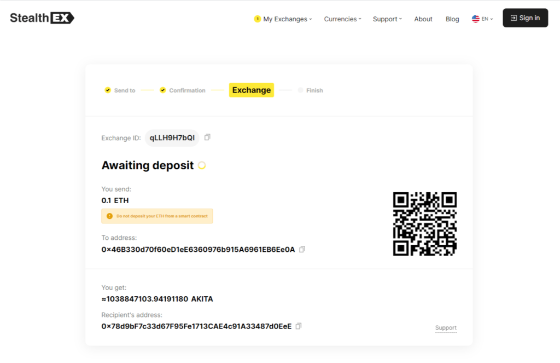
Task: Click the Confirmation step checkmark
Action: (x=162, y=90)
